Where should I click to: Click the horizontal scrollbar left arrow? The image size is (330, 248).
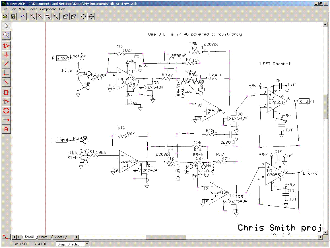[x=77, y=237]
